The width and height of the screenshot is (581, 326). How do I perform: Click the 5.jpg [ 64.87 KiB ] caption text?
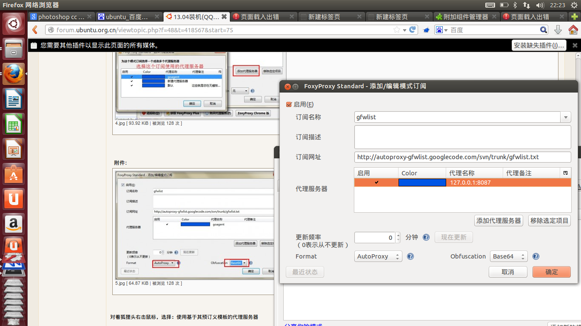pos(148,283)
